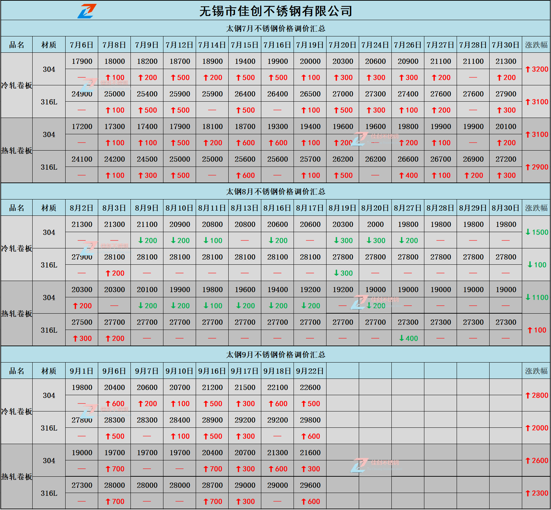Select the mistyped price cell 2000
Viewport: 551px width, 510px height.
click(x=375, y=224)
